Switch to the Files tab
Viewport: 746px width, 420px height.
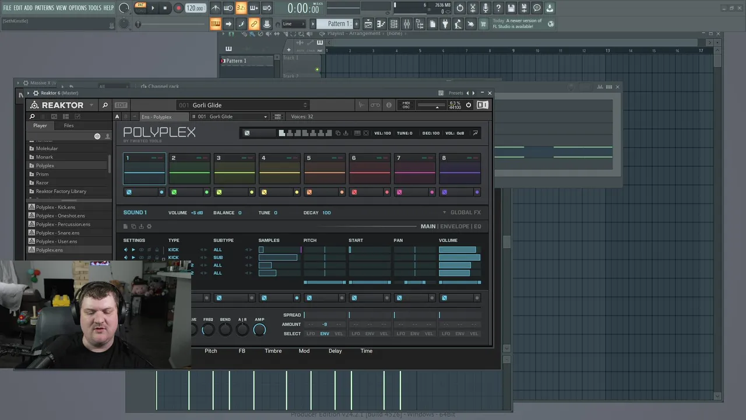(69, 125)
